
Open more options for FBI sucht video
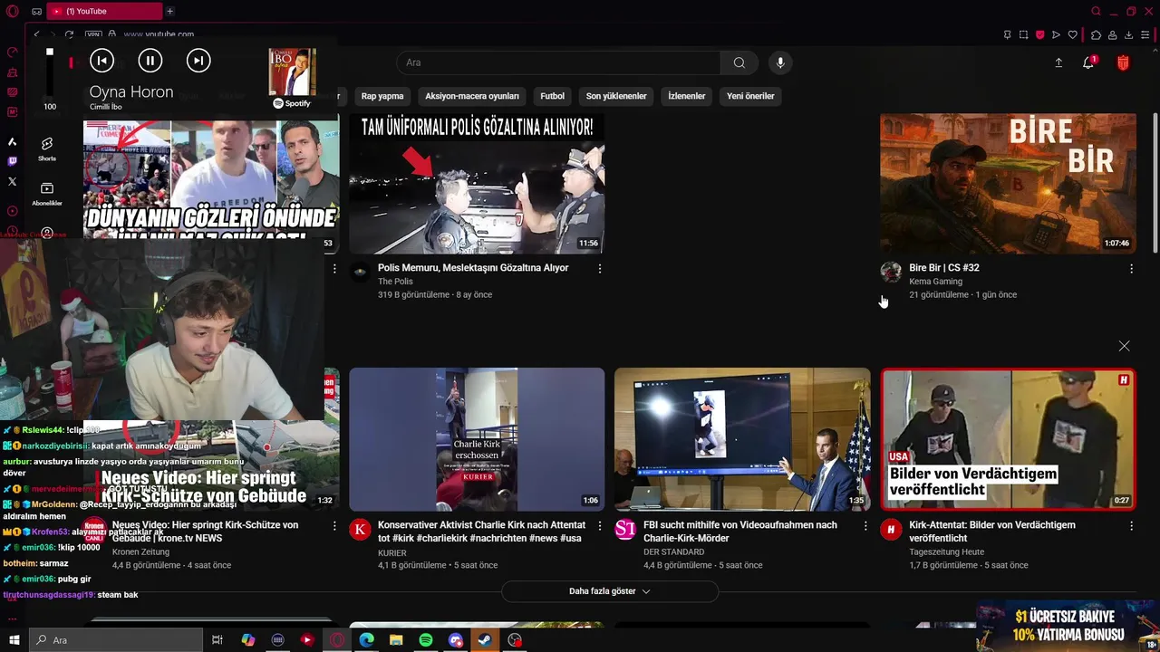click(865, 525)
